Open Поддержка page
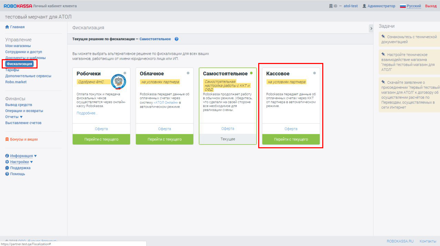This screenshot has width=440, height=246. point(20,168)
